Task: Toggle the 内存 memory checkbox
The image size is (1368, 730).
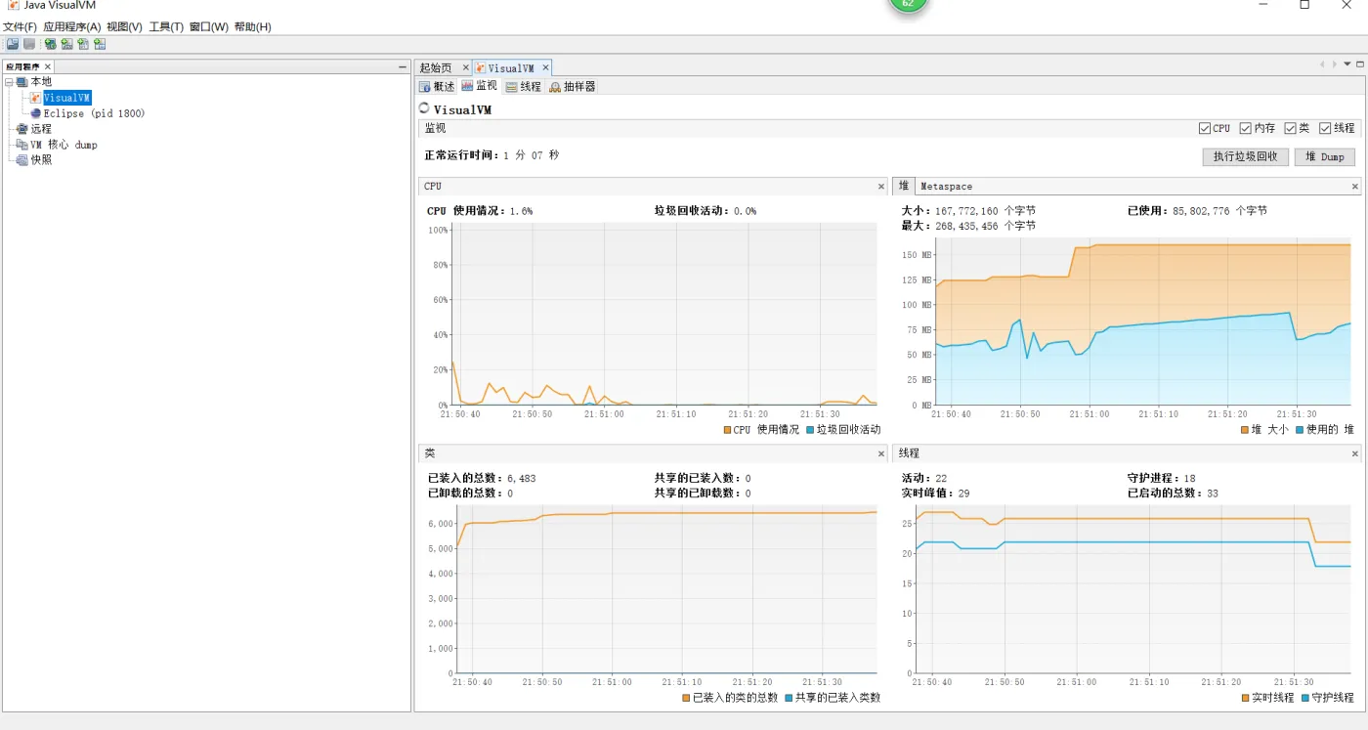Action: pyautogui.click(x=1246, y=128)
